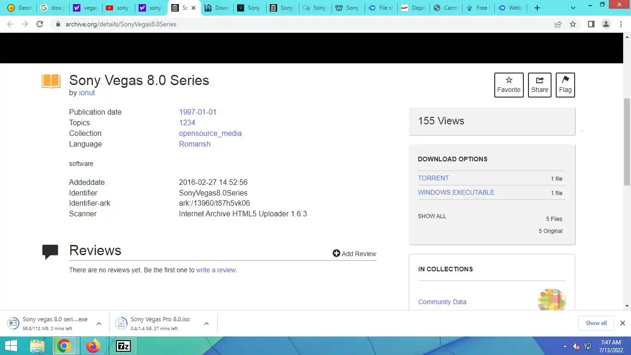Image resolution: width=631 pixels, height=355 pixels.
Task: Open the browser side panel
Action: coord(591,24)
